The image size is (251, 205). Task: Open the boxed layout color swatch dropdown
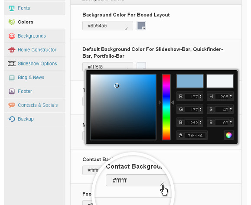coord(141,26)
